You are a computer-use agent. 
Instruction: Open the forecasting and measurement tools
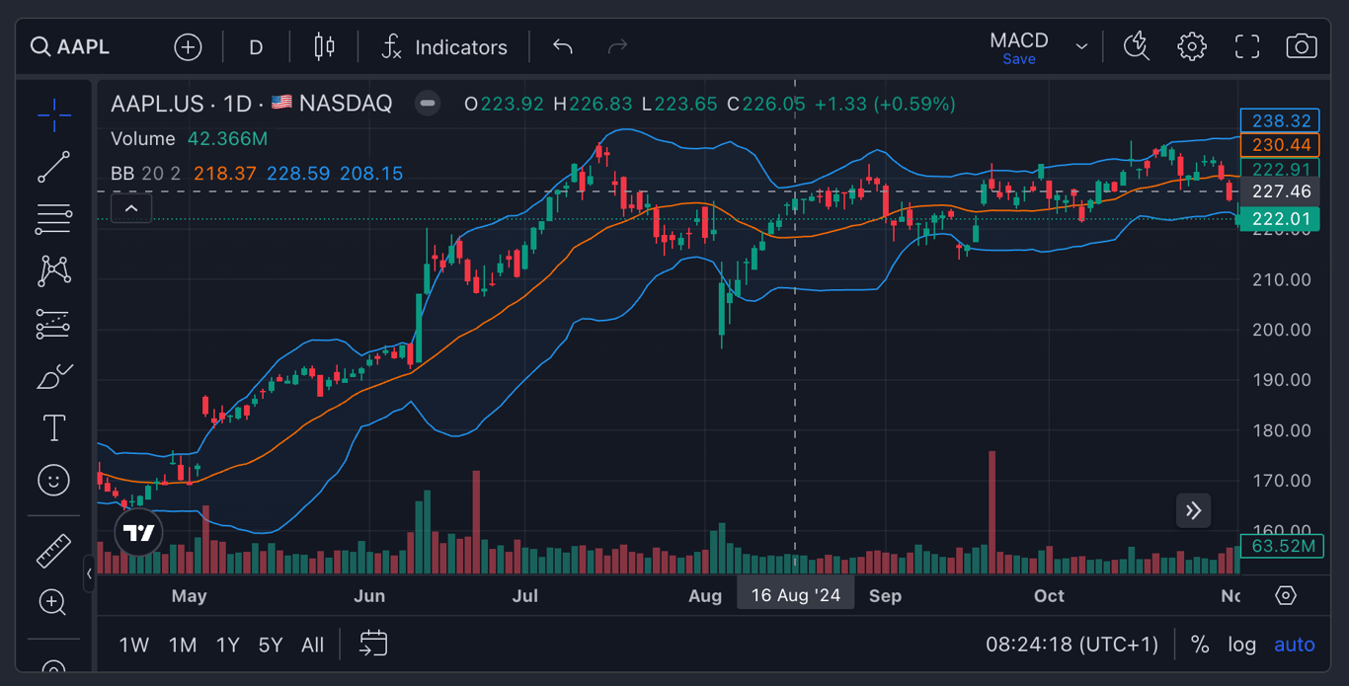tap(53, 324)
